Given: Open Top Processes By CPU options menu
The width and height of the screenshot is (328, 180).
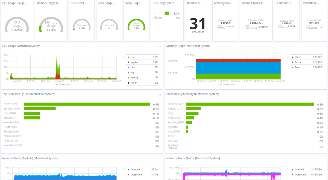Looking at the screenshot, I should coord(159,95).
